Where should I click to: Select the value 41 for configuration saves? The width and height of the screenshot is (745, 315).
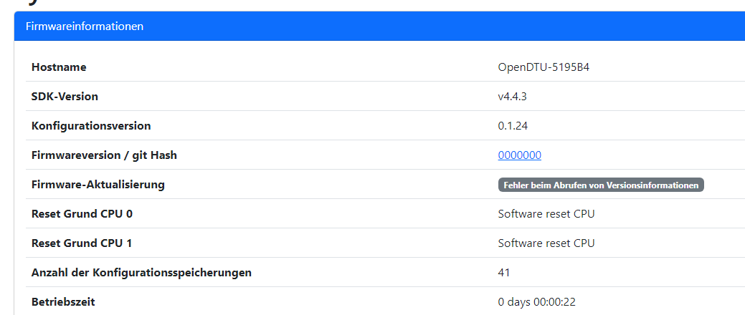pos(504,273)
